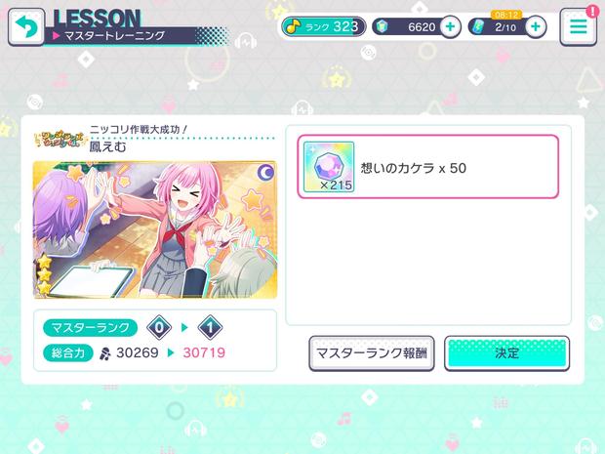
Task: Tap the live bonus drink icon
Action: (x=478, y=26)
